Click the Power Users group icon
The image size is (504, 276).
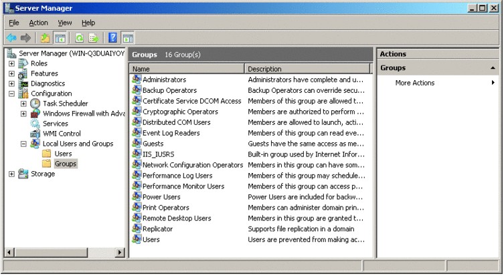point(137,196)
